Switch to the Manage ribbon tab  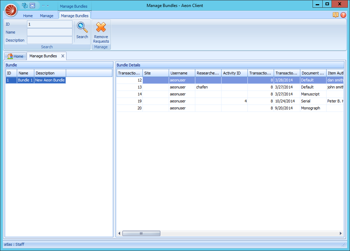[47, 16]
